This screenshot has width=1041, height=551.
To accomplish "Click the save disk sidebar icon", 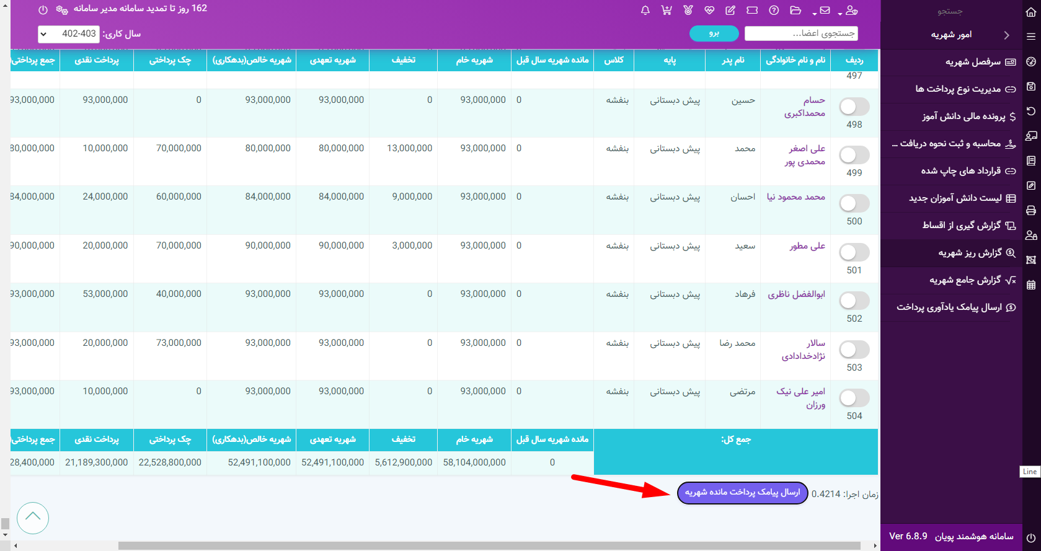I will [1031, 86].
